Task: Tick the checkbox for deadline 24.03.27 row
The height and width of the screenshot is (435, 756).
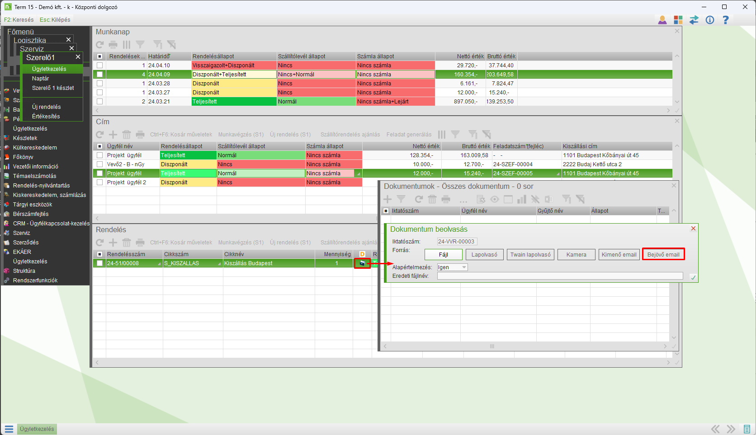Action: 100,93
